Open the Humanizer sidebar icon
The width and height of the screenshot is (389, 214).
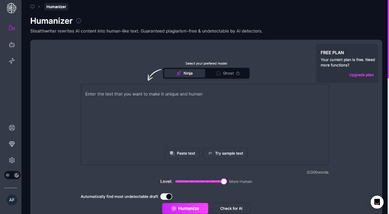(x=12, y=28)
